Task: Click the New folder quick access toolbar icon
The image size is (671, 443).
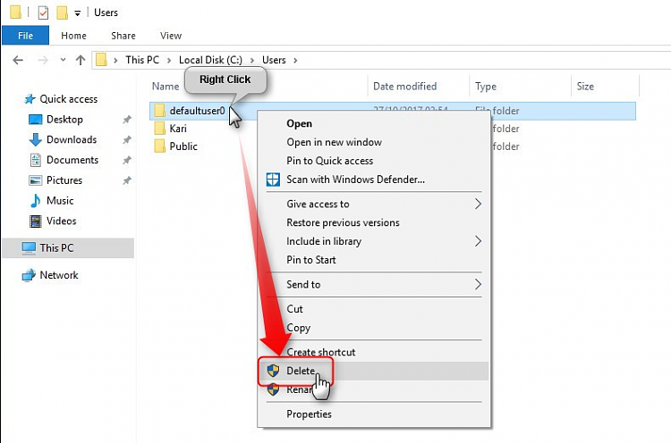Action: (x=63, y=13)
